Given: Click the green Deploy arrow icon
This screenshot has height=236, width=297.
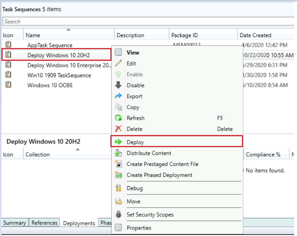Looking at the screenshot, I should point(118,142).
